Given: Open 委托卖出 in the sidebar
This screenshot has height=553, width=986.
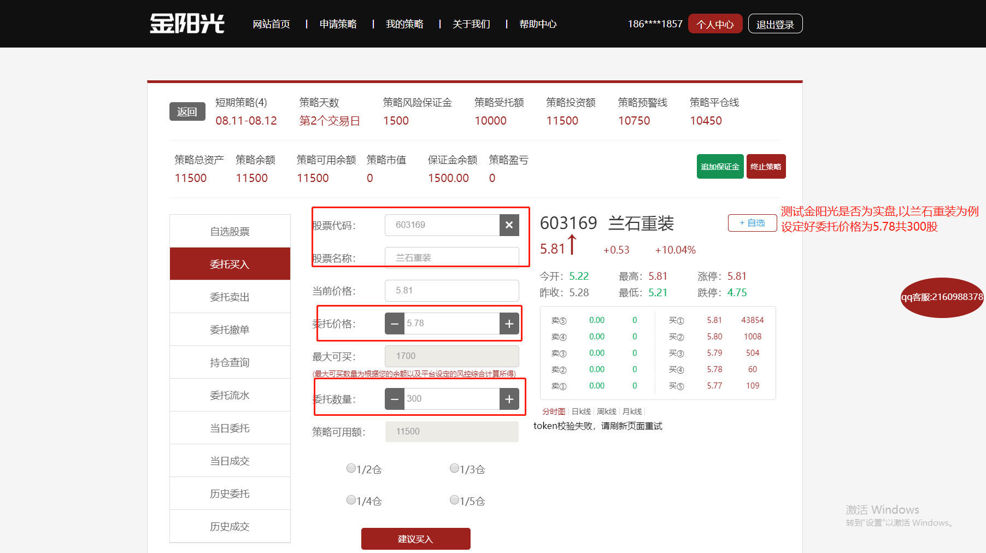Looking at the screenshot, I should click(230, 297).
